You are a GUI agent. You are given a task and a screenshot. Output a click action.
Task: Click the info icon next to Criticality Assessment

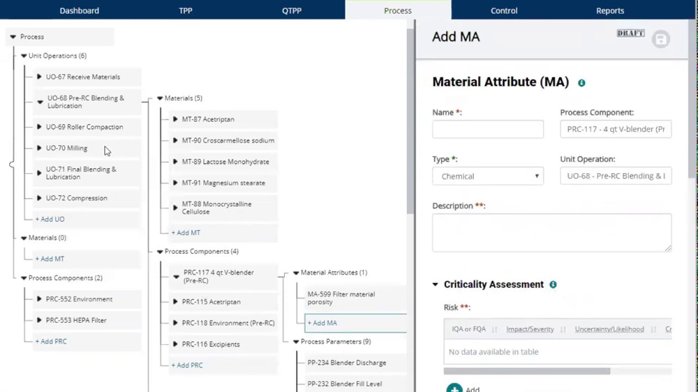[553, 285]
